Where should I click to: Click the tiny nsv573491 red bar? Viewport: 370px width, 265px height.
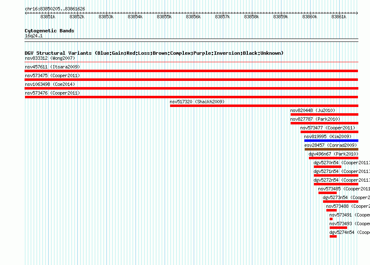tap(331, 219)
